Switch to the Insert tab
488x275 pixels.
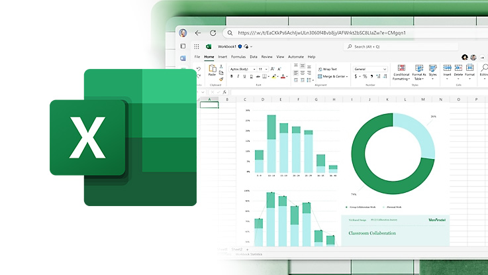click(222, 57)
